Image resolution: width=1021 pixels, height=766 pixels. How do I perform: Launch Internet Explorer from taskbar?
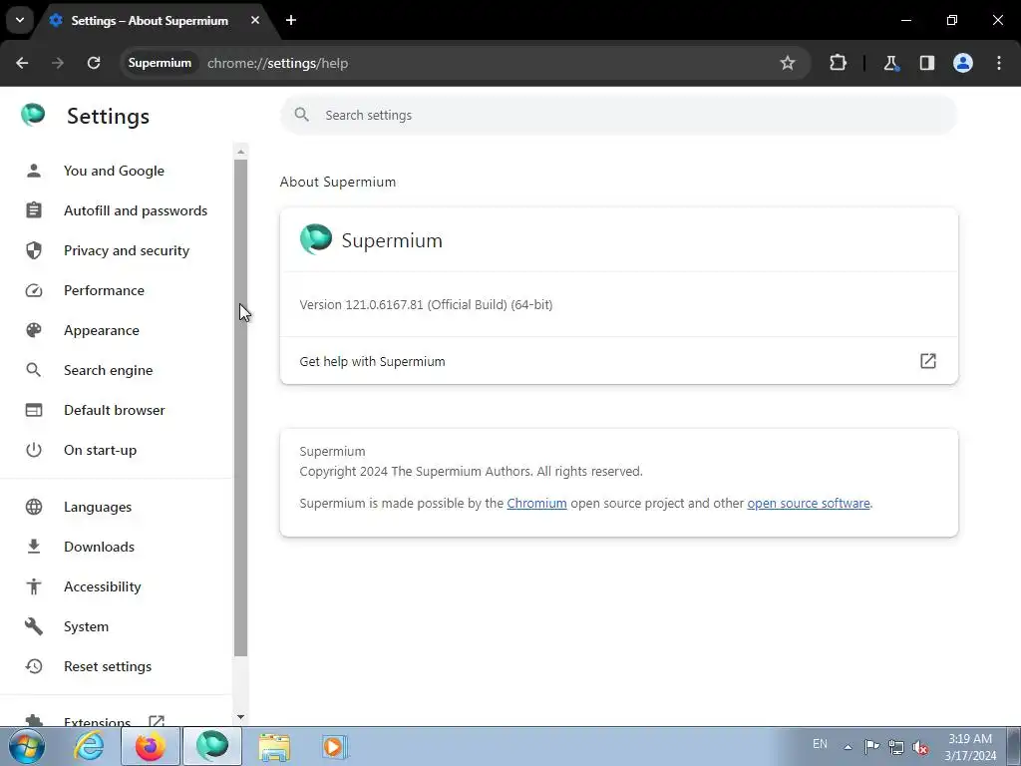tap(89, 746)
